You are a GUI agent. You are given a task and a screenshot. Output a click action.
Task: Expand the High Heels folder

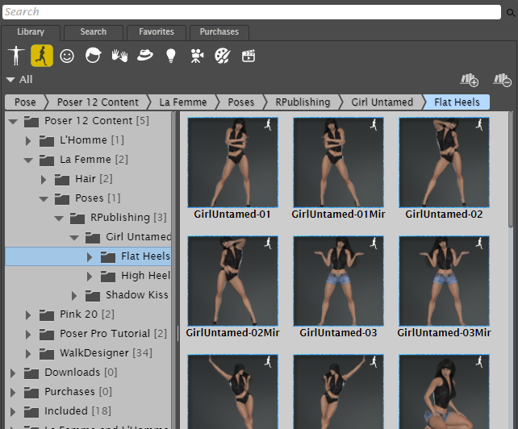(x=90, y=276)
